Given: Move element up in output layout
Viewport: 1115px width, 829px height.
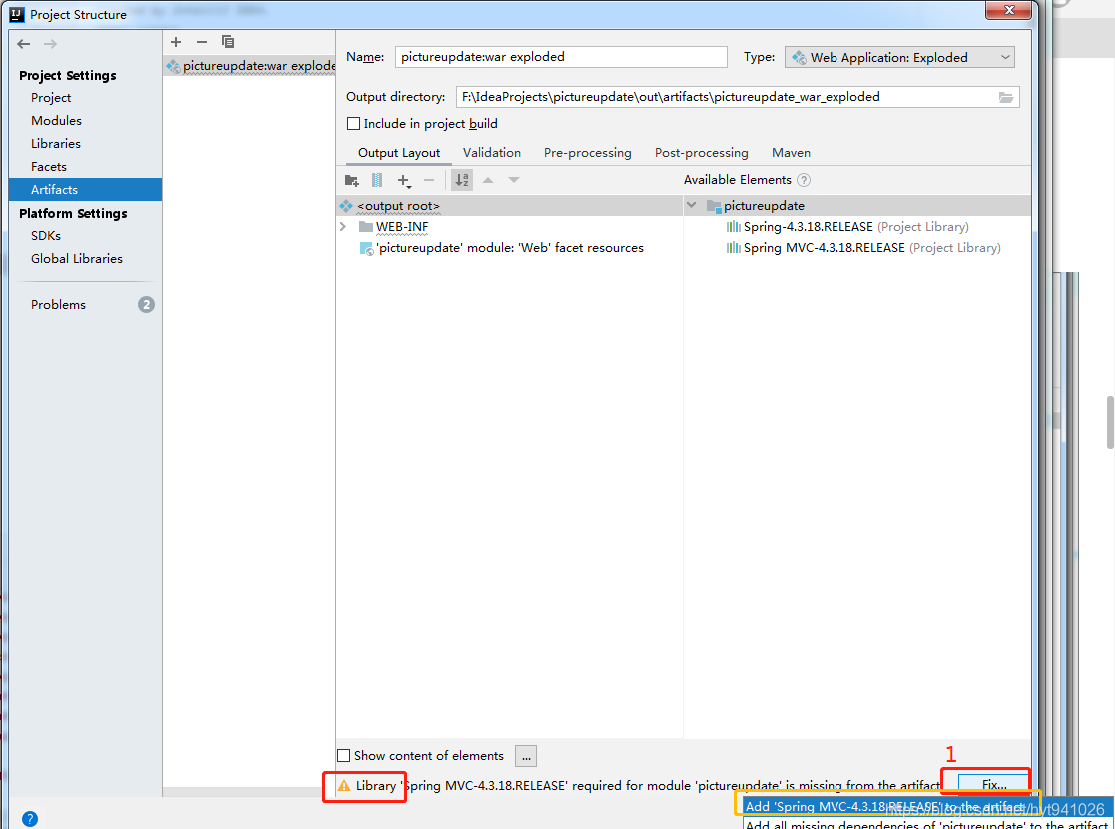Looking at the screenshot, I should pyautogui.click(x=488, y=180).
